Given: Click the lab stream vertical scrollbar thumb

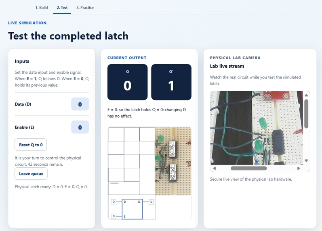Looking at the screenshot, I should (x=306, y=114).
